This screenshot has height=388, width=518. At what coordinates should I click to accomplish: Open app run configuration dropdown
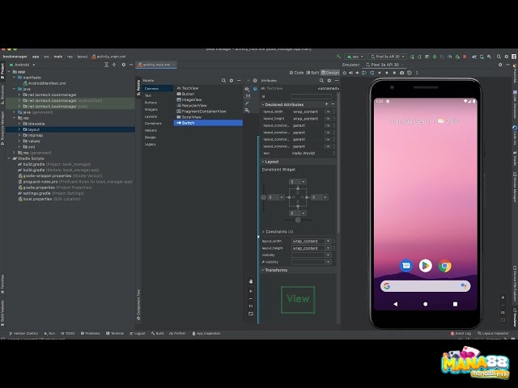pos(355,57)
